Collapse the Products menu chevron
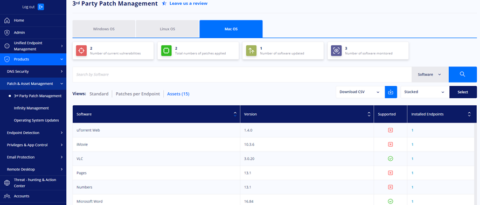Screen dimensions: 480x205 61,59
